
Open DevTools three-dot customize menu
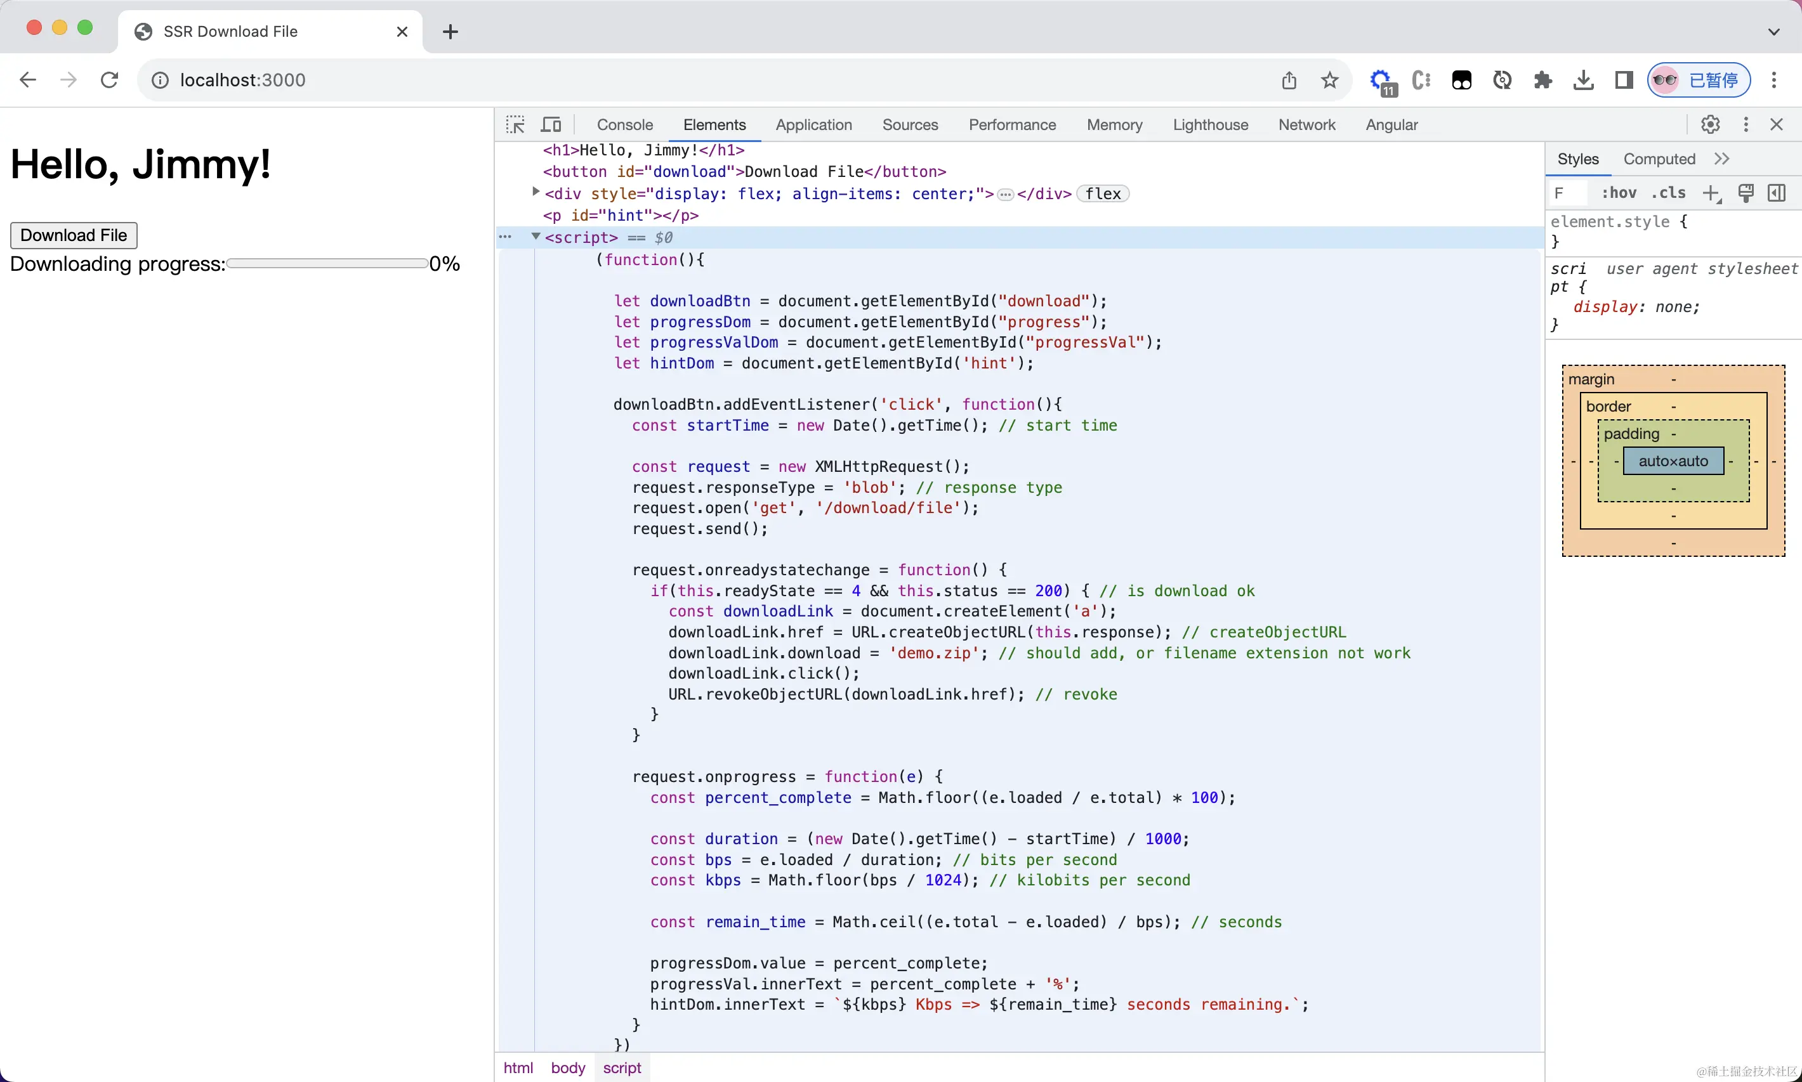tap(1746, 125)
